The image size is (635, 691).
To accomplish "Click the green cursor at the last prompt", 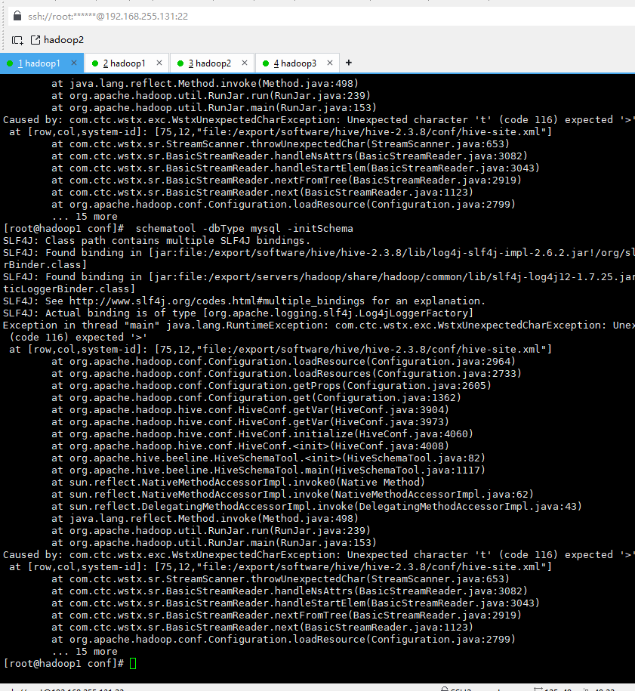I will pyautogui.click(x=133, y=663).
